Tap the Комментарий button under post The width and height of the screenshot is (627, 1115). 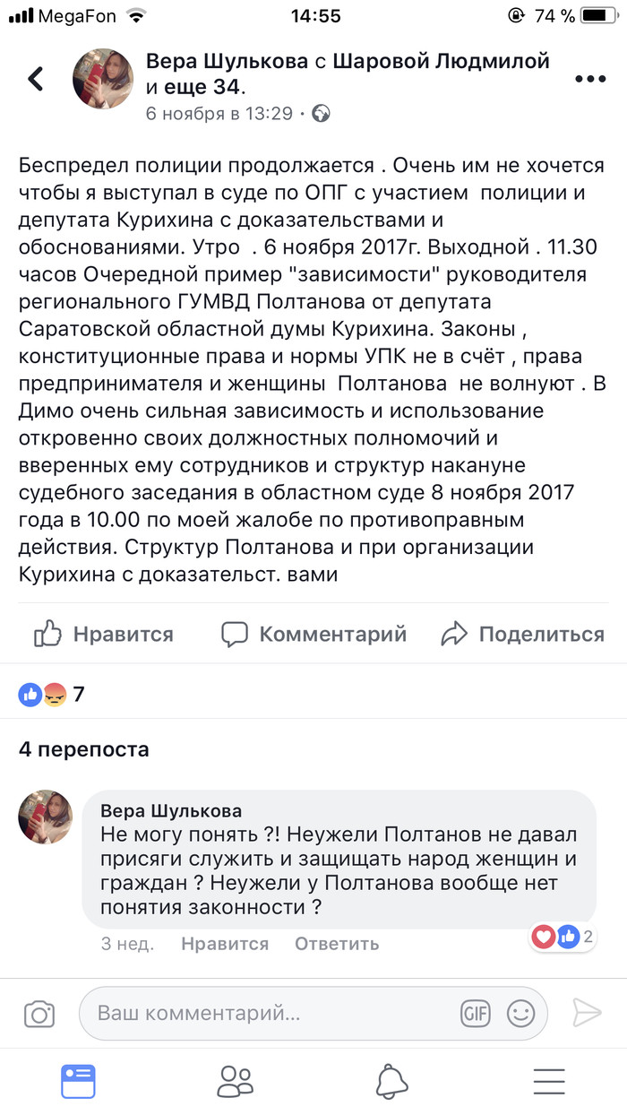[314, 635]
